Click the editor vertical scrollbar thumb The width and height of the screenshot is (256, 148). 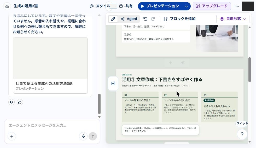249,70
